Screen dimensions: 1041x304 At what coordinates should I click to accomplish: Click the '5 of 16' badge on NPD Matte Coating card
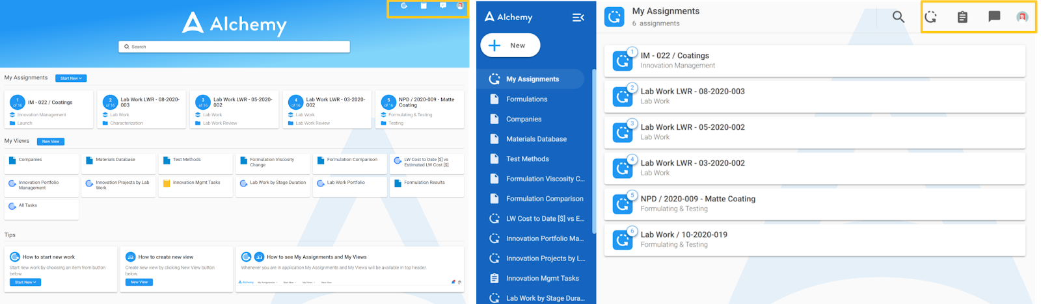(388, 102)
